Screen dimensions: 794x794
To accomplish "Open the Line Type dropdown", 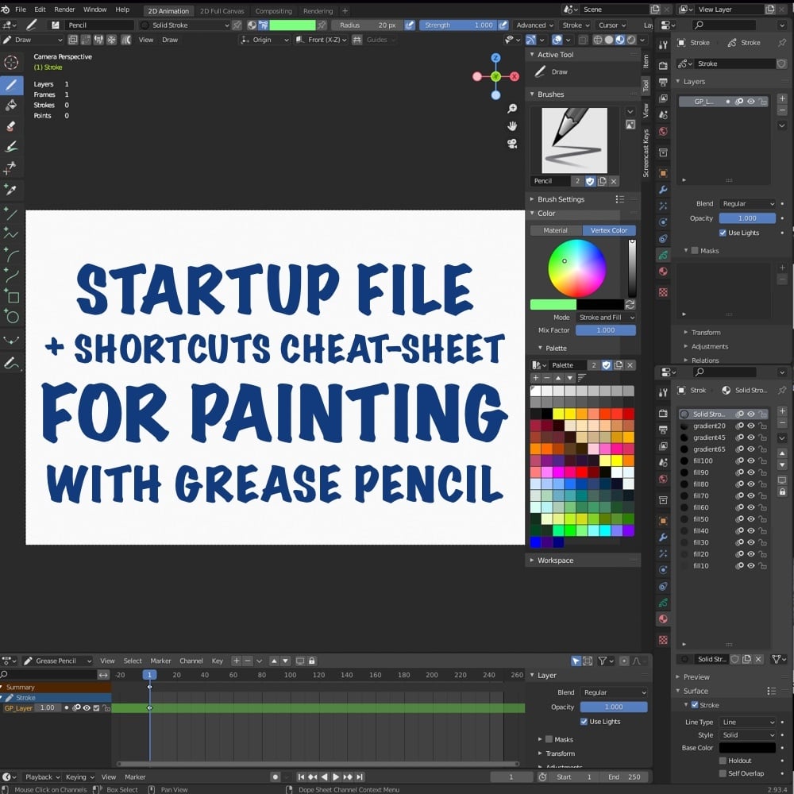I will click(x=748, y=722).
